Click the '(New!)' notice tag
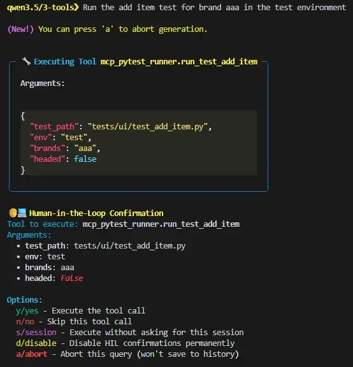 coord(20,29)
